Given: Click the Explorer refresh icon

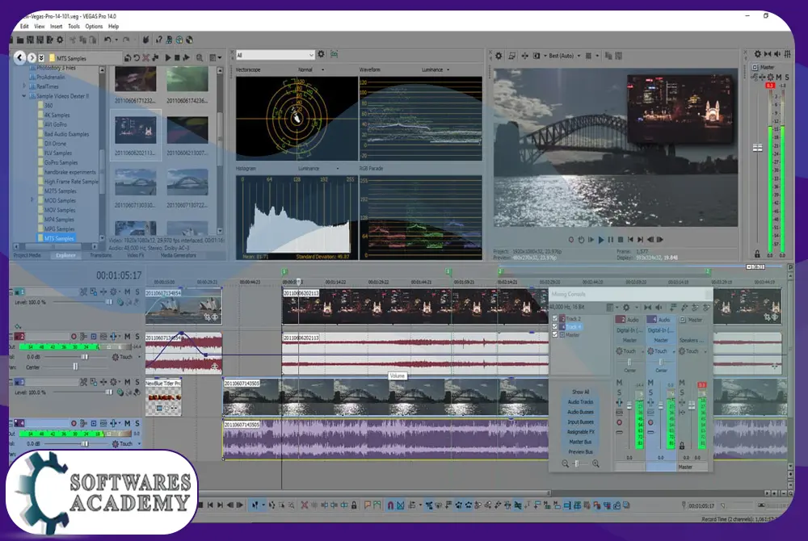Looking at the screenshot, I should pos(137,57).
